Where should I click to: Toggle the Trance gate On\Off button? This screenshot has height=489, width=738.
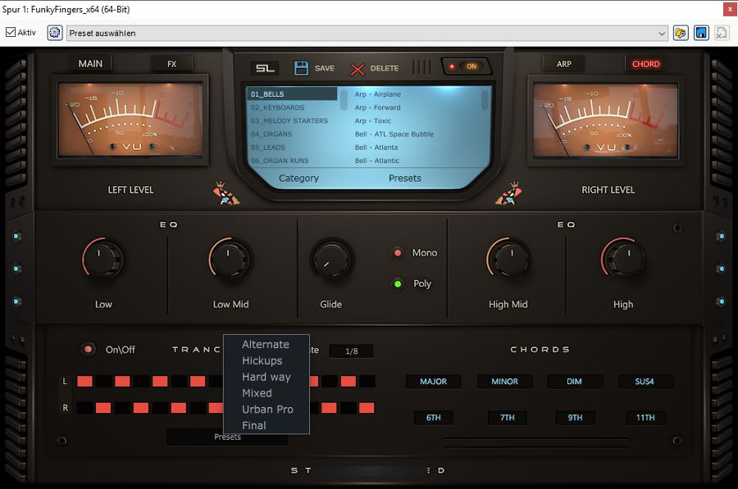[88, 350]
